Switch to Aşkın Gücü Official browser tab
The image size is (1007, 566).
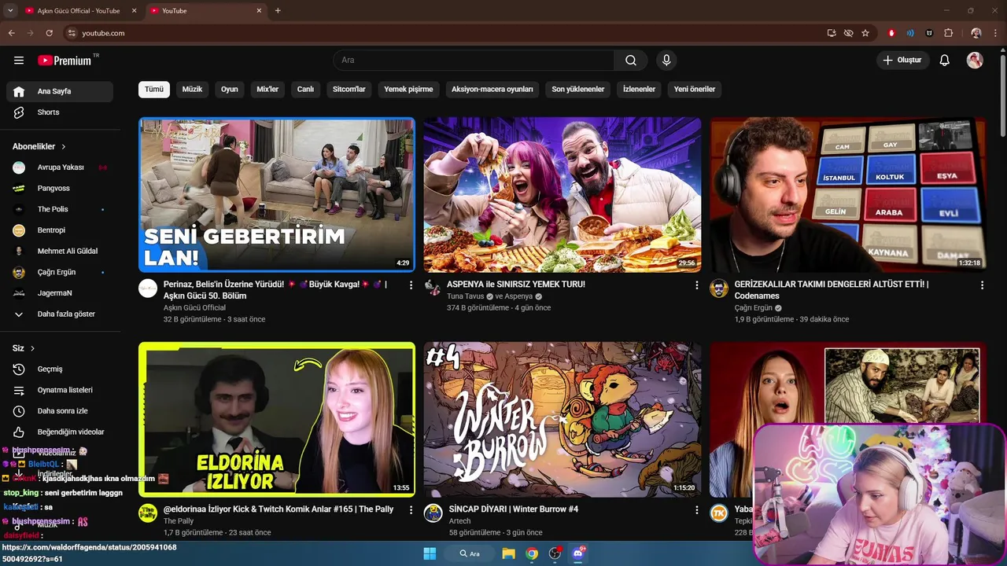79,11
